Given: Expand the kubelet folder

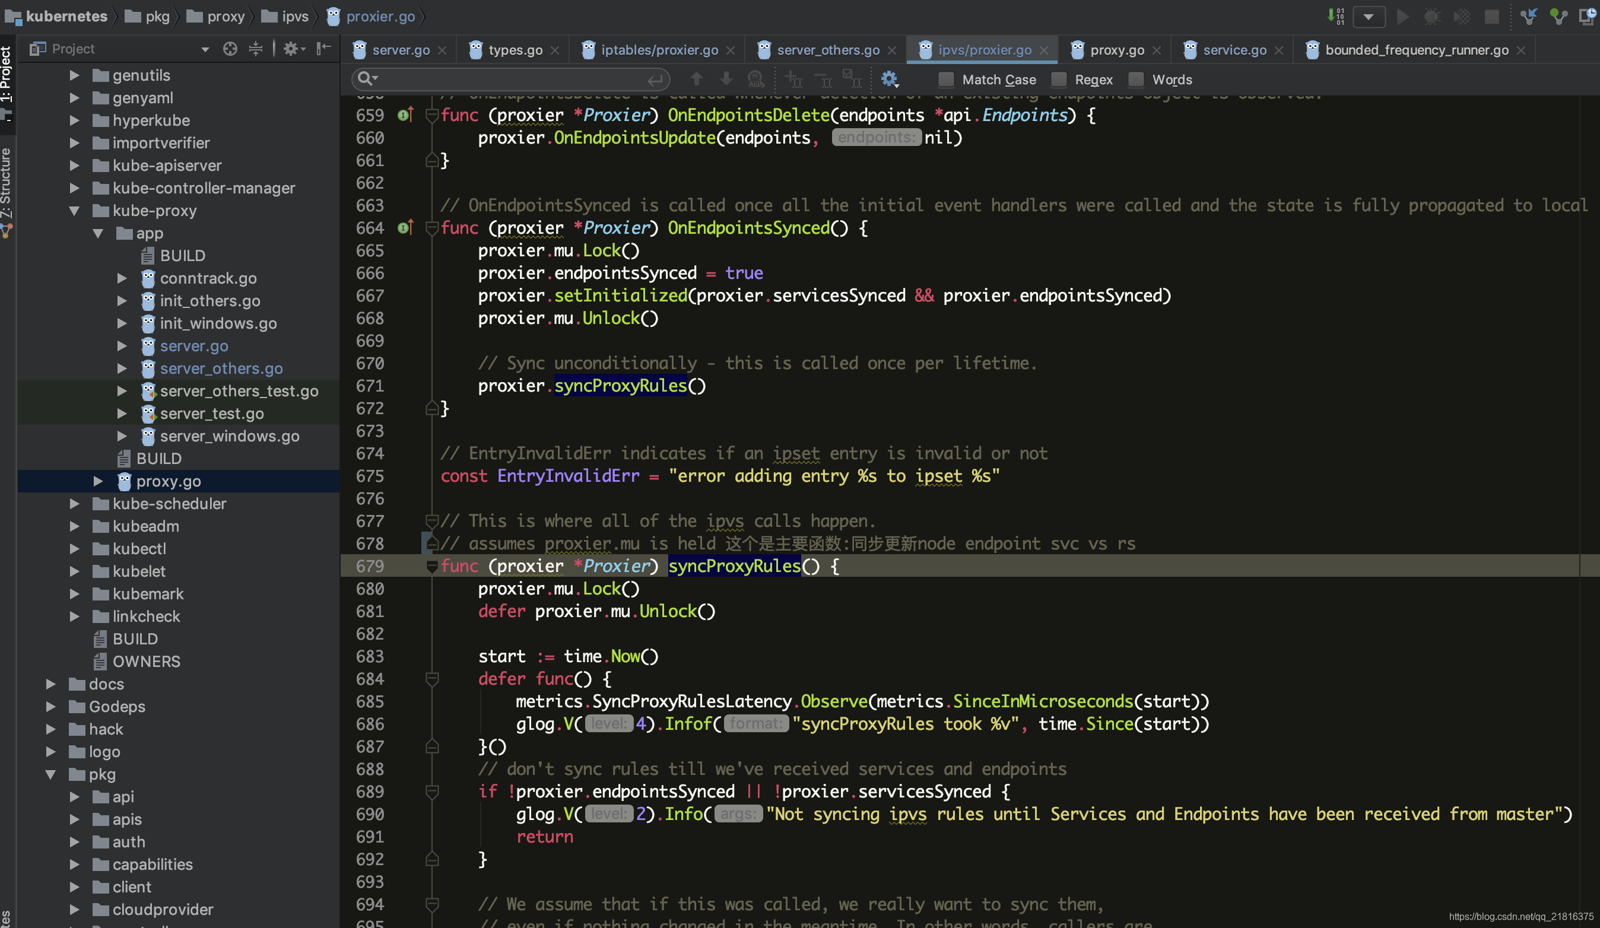Looking at the screenshot, I should 74,571.
